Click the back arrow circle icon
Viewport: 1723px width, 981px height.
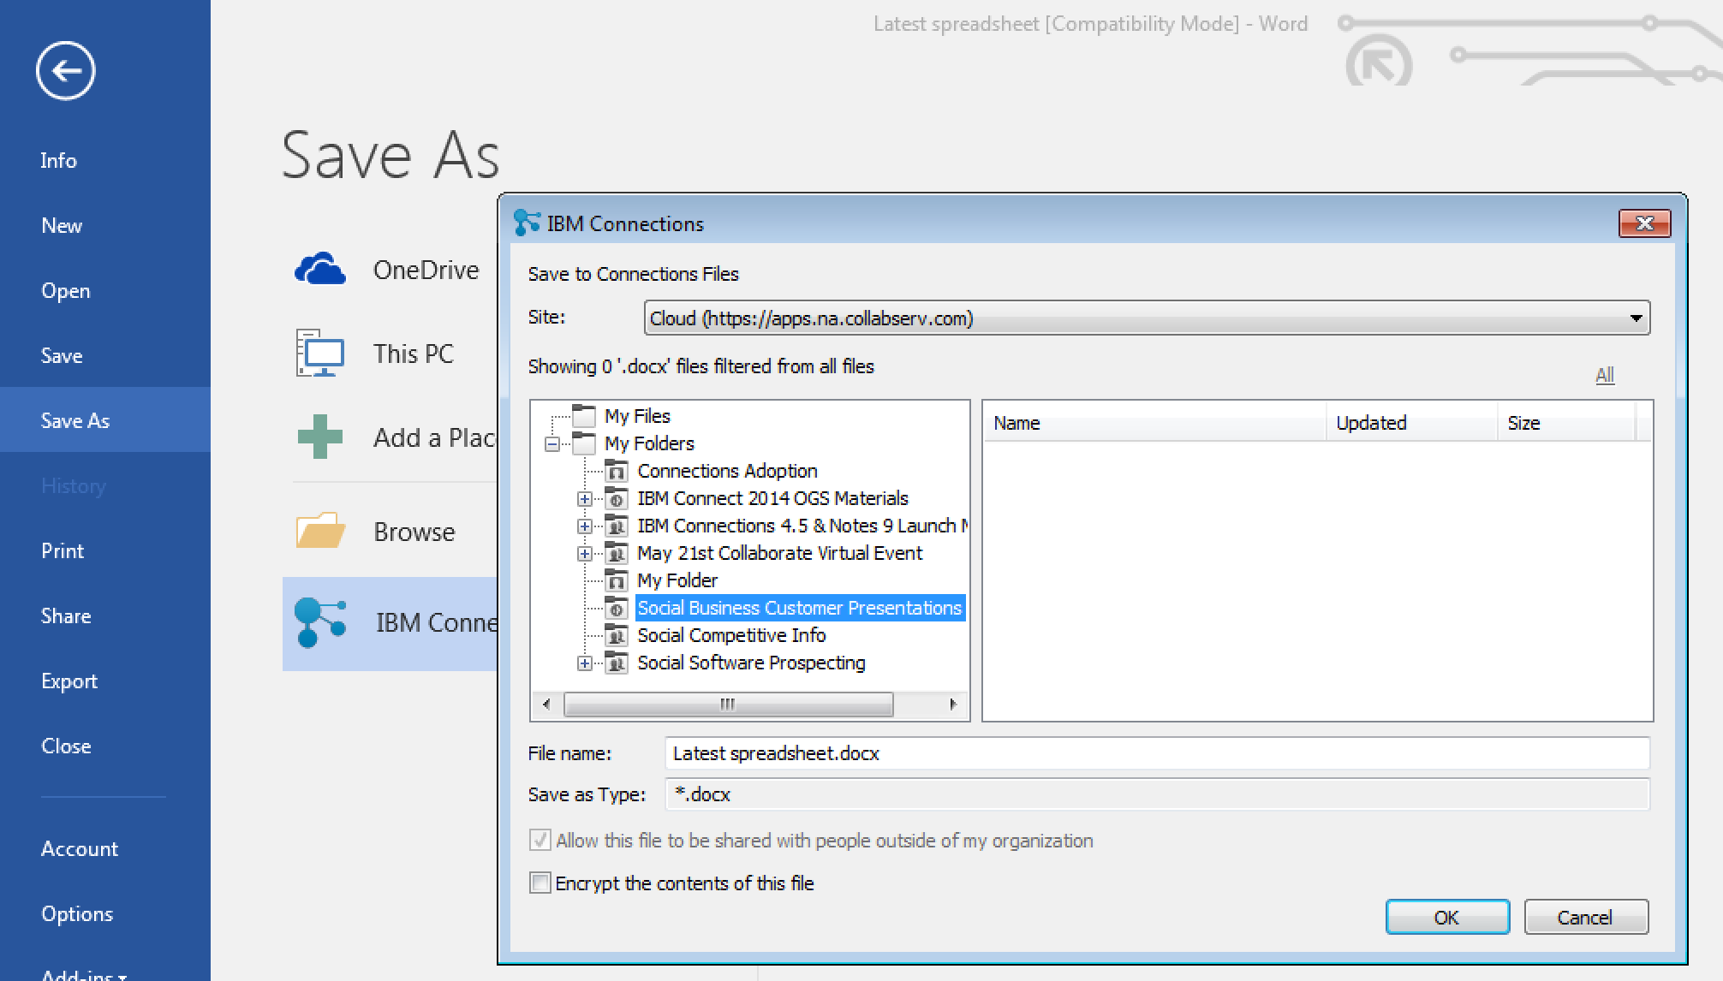click(65, 70)
